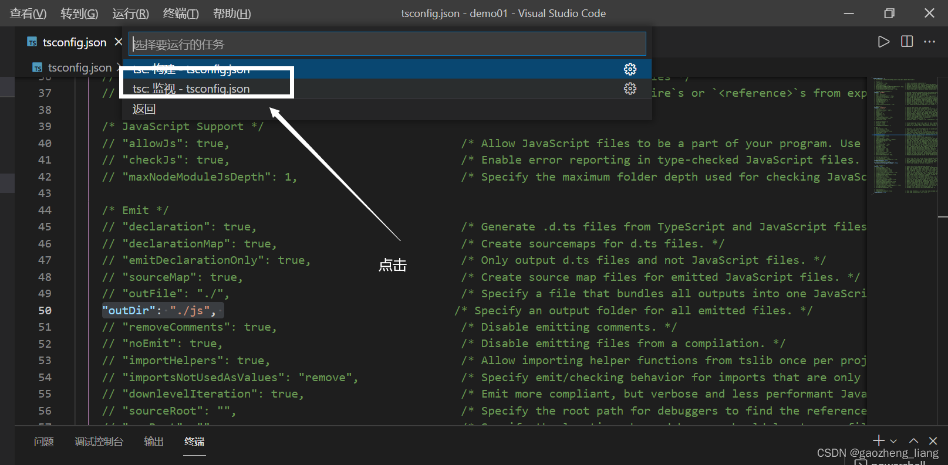948x465 pixels.
Task: Close the tsconfig.json editor tab
Action: coord(119,42)
